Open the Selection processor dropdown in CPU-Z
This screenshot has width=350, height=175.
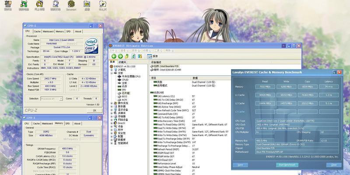52,98
